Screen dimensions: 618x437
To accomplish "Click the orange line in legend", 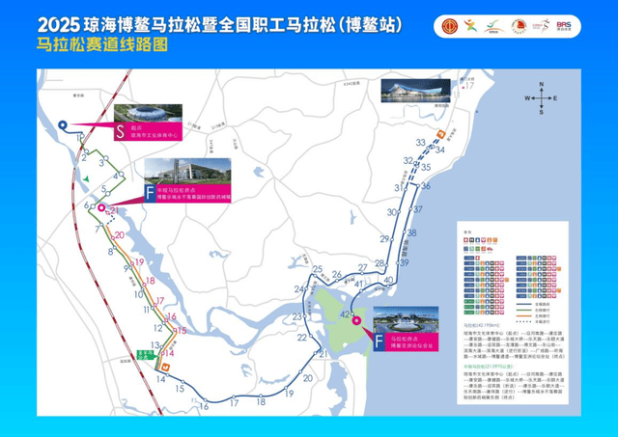I will coord(524,316).
